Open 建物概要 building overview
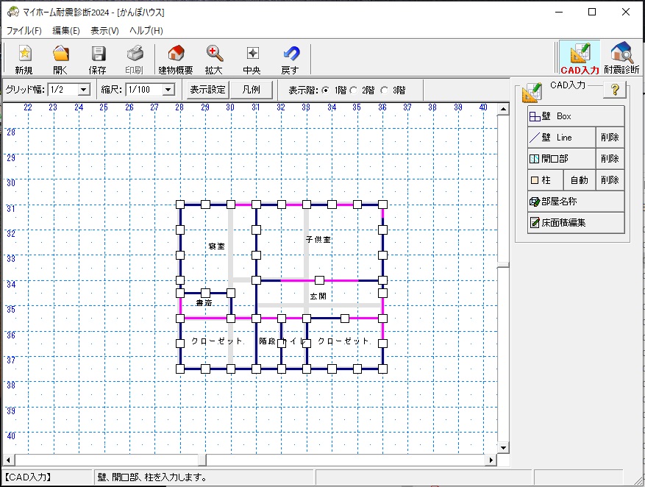This screenshot has width=645, height=487. point(176,59)
